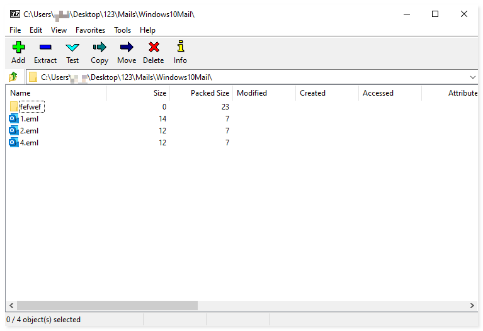Click the blue Extract minus icon
This screenshot has height=331, width=483.
coord(45,47)
